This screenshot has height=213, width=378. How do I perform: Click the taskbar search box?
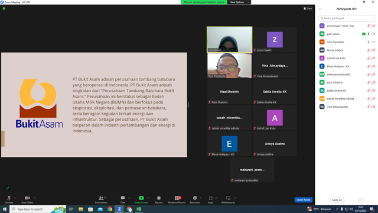coord(38,209)
